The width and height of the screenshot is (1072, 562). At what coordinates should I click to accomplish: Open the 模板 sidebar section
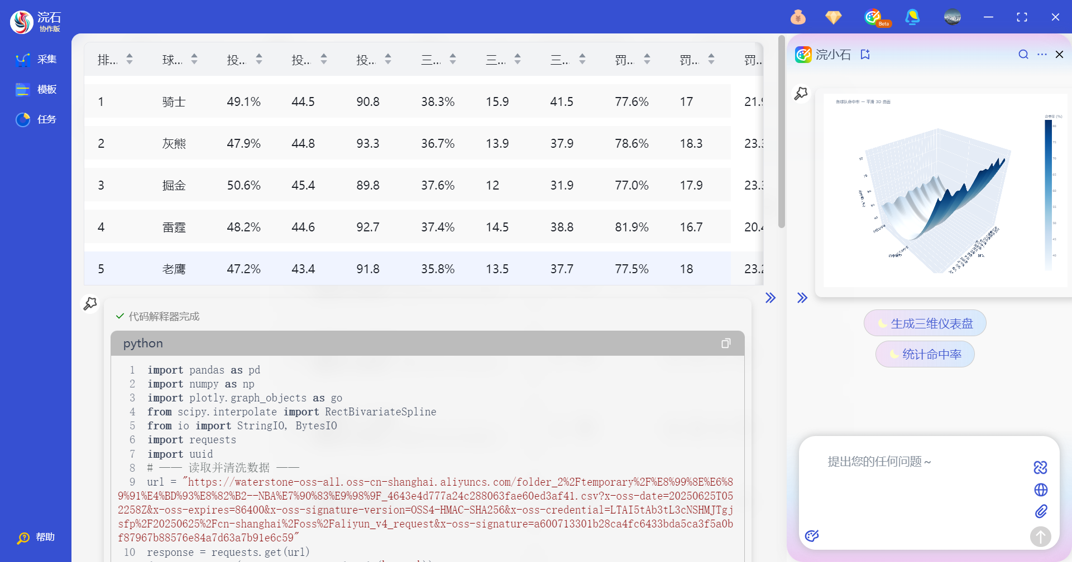pyautogui.click(x=36, y=90)
